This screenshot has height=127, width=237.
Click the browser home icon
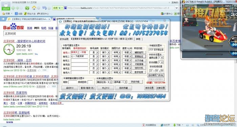coord(34,8)
